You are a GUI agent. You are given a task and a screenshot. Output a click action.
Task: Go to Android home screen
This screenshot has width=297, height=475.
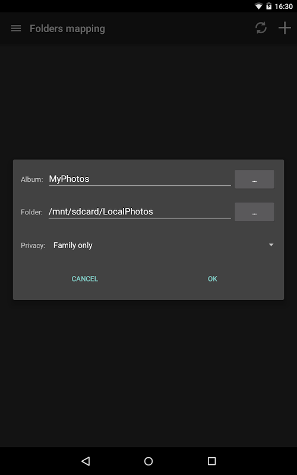[148, 461]
